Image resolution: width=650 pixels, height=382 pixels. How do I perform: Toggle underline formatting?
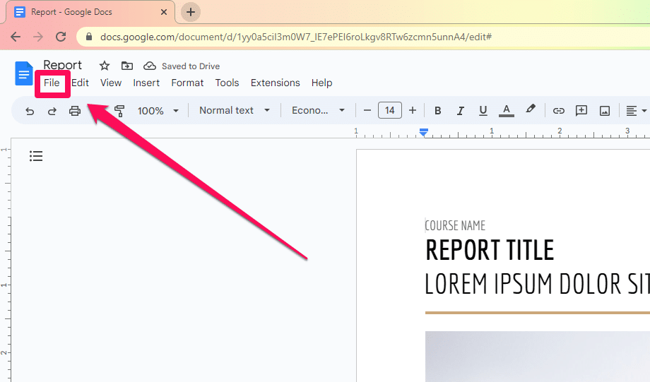coord(483,111)
